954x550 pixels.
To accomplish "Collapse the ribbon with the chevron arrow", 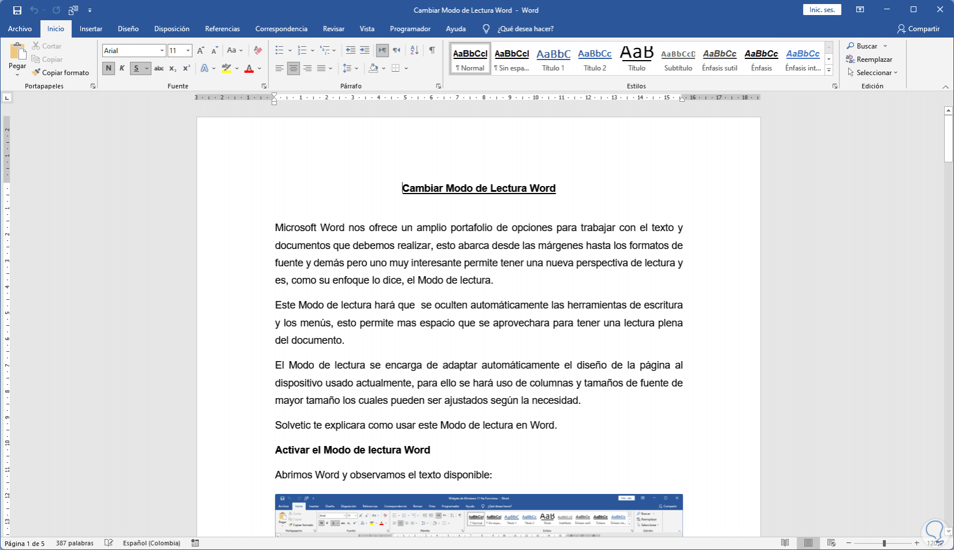I will (946, 87).
